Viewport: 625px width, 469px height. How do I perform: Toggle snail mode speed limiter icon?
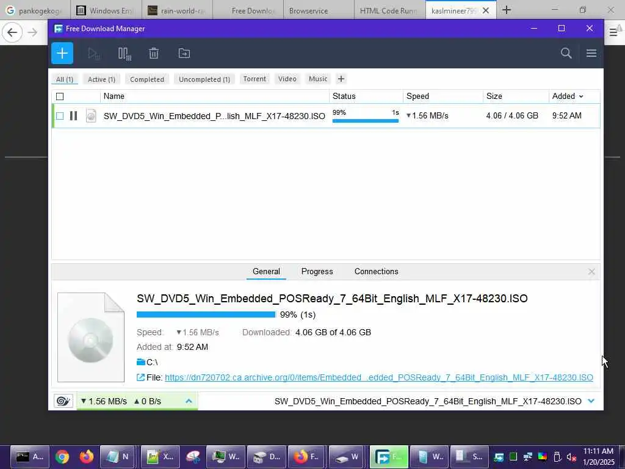pos(63,401)
